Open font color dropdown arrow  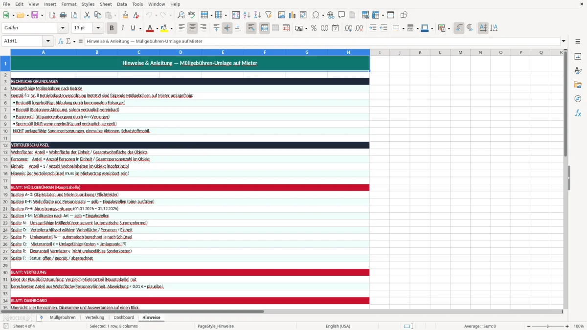click(x=158, y=28)
